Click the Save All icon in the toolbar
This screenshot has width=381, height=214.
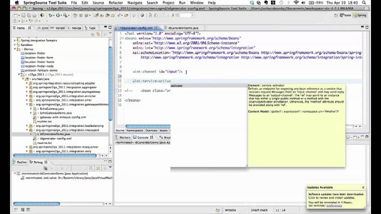[29, 15]
